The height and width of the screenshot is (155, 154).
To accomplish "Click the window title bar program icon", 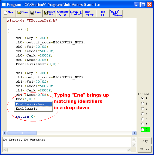I will pyautogui.click(x=4, y=4).
